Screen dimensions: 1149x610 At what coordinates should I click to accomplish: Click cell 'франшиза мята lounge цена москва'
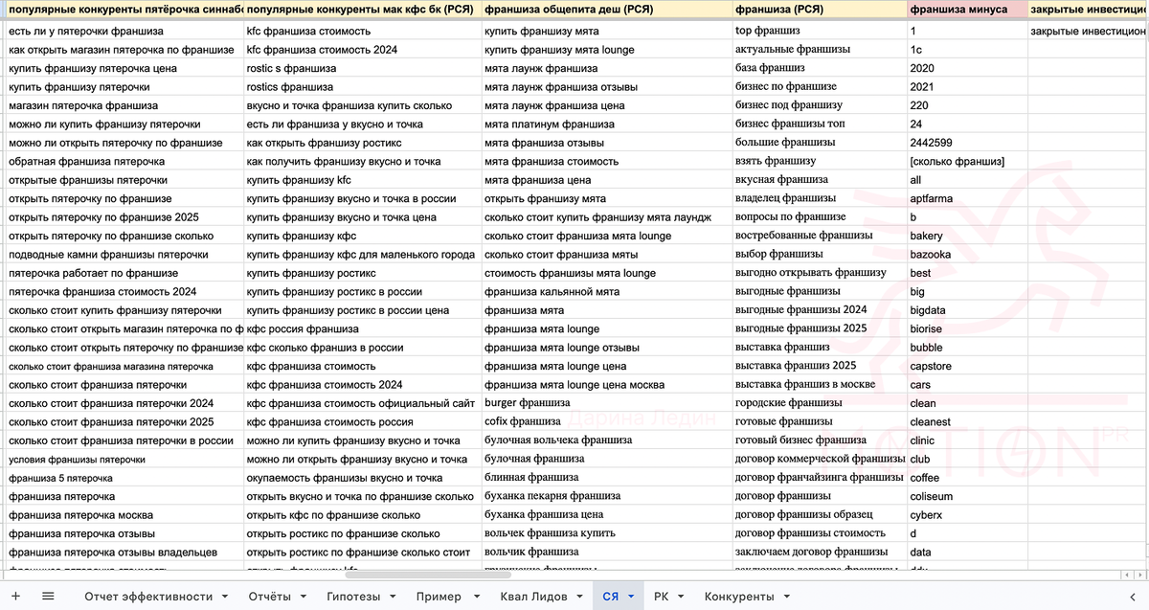coord(605,385)
